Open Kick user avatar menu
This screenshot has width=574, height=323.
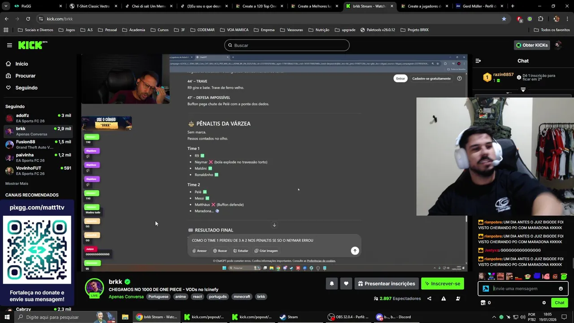558,45
